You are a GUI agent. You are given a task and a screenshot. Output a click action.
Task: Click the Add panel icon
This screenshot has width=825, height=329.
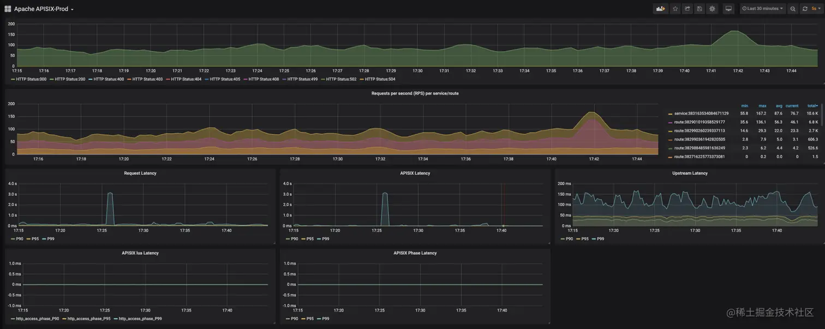click(660, 9)
